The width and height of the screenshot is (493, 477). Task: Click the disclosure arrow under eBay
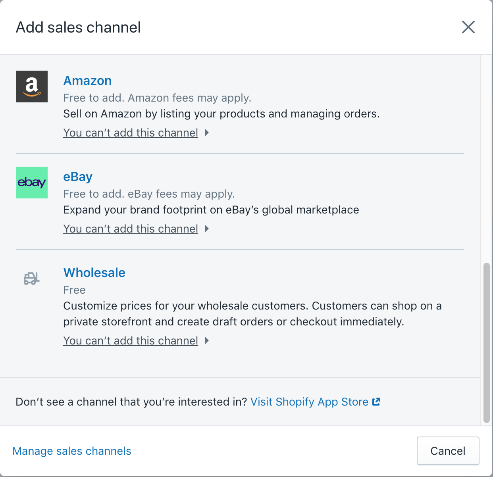coord(207,229)
